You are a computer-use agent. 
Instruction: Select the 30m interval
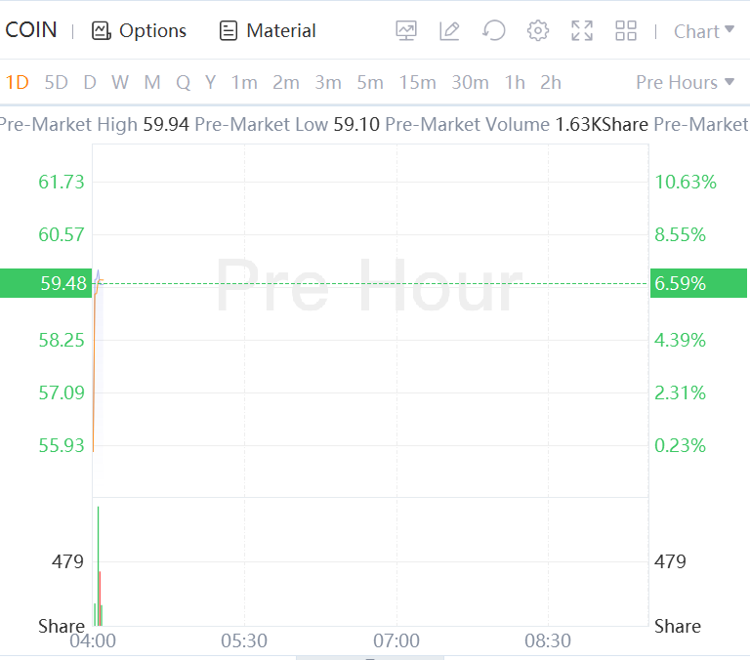pyautogui.click(x=470, y=82)
